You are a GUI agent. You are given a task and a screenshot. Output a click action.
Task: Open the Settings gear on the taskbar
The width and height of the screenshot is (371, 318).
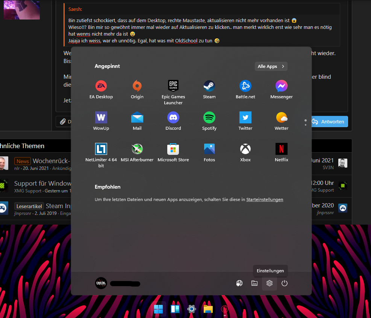192,309
